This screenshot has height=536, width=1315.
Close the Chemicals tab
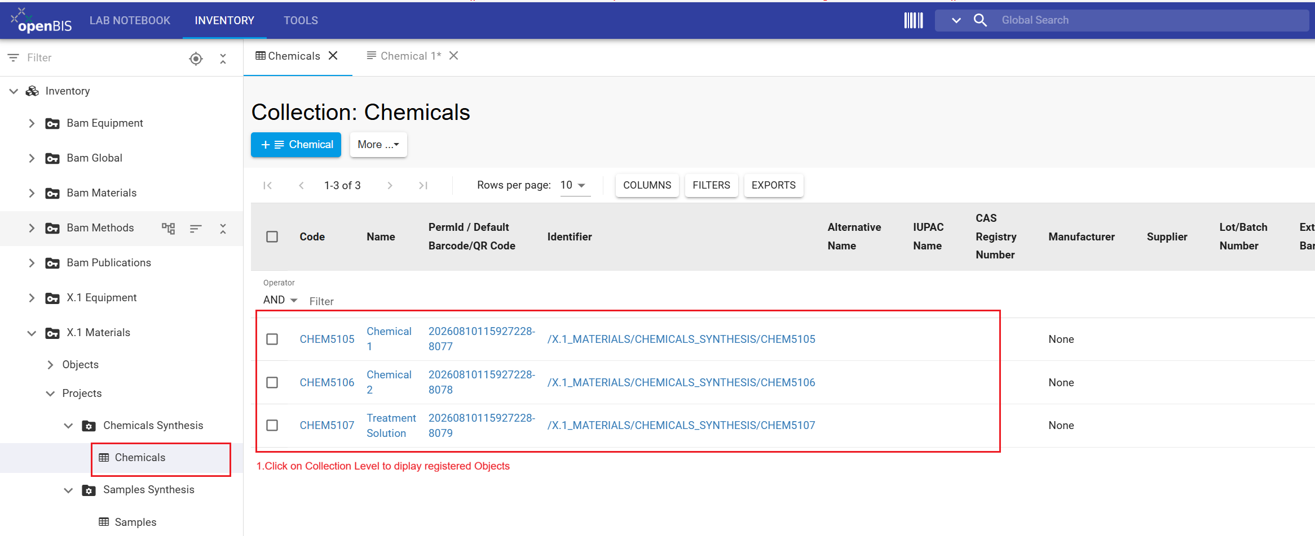333,56
